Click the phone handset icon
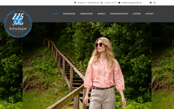Image resolution: width=174 pixels, height=109 pixels. 102,3
